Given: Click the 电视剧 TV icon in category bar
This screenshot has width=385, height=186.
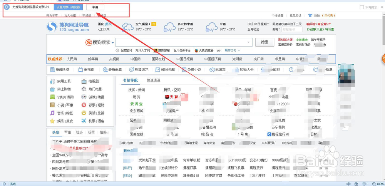Looking at the screenshot, I should click(80, 70).
